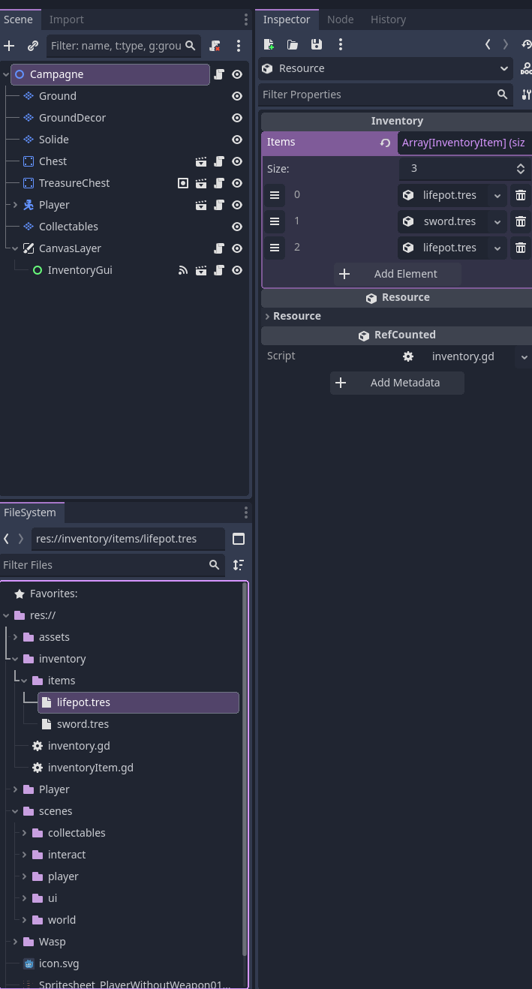This screenshot has height=989, width=532.
Task: Click the Add Element button
Action: [x=397, y=274]
